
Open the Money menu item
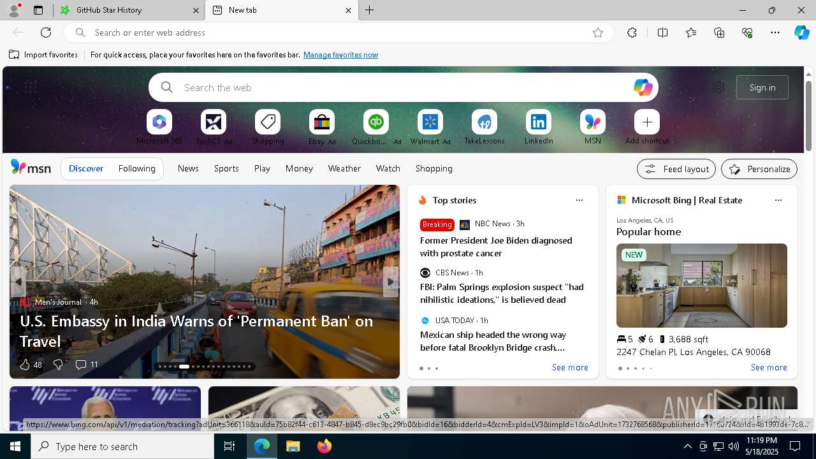(299, 168)
